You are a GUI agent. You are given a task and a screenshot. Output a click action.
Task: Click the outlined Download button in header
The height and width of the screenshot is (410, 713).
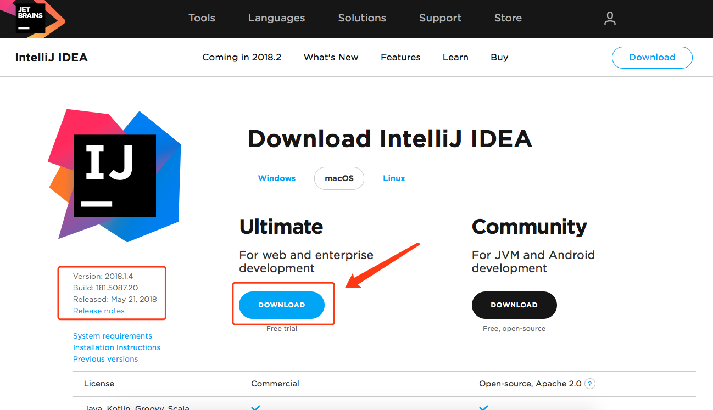(652, 57)
